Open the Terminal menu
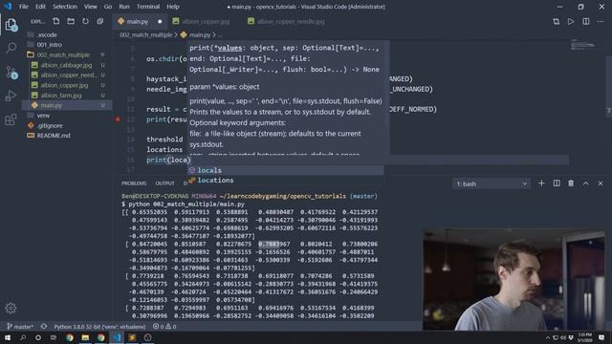612x344 pixels. click(148, 7)
